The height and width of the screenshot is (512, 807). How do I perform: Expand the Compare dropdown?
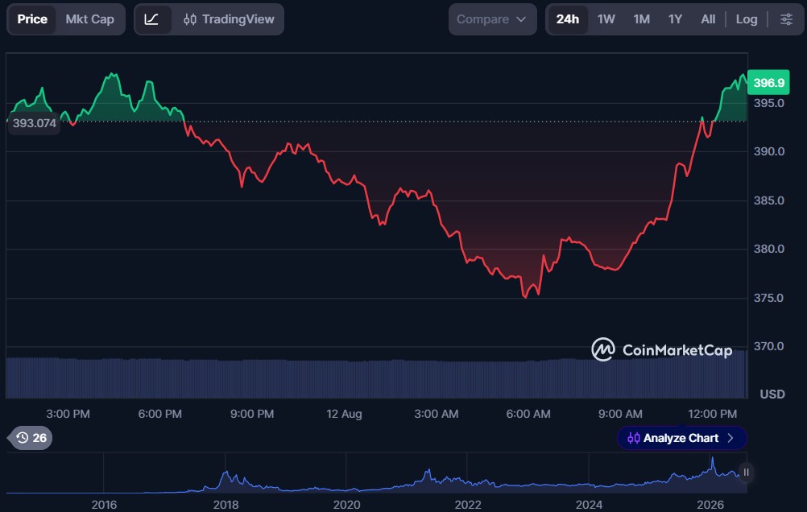coord(492,19)
